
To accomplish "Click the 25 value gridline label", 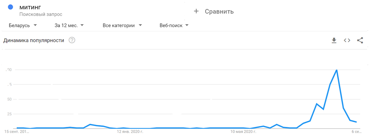I will tap(9, 114).
